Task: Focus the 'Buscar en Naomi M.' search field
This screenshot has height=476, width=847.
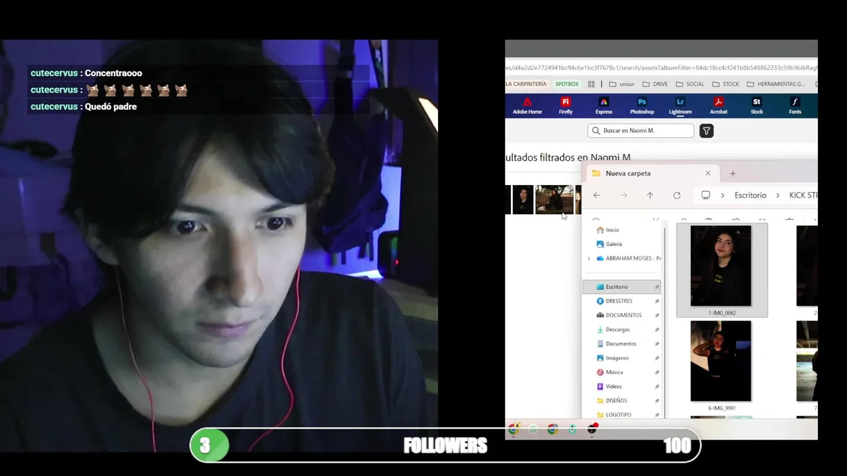Action: pos(641,131)
